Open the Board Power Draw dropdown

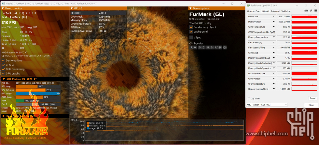pos(274,74)
